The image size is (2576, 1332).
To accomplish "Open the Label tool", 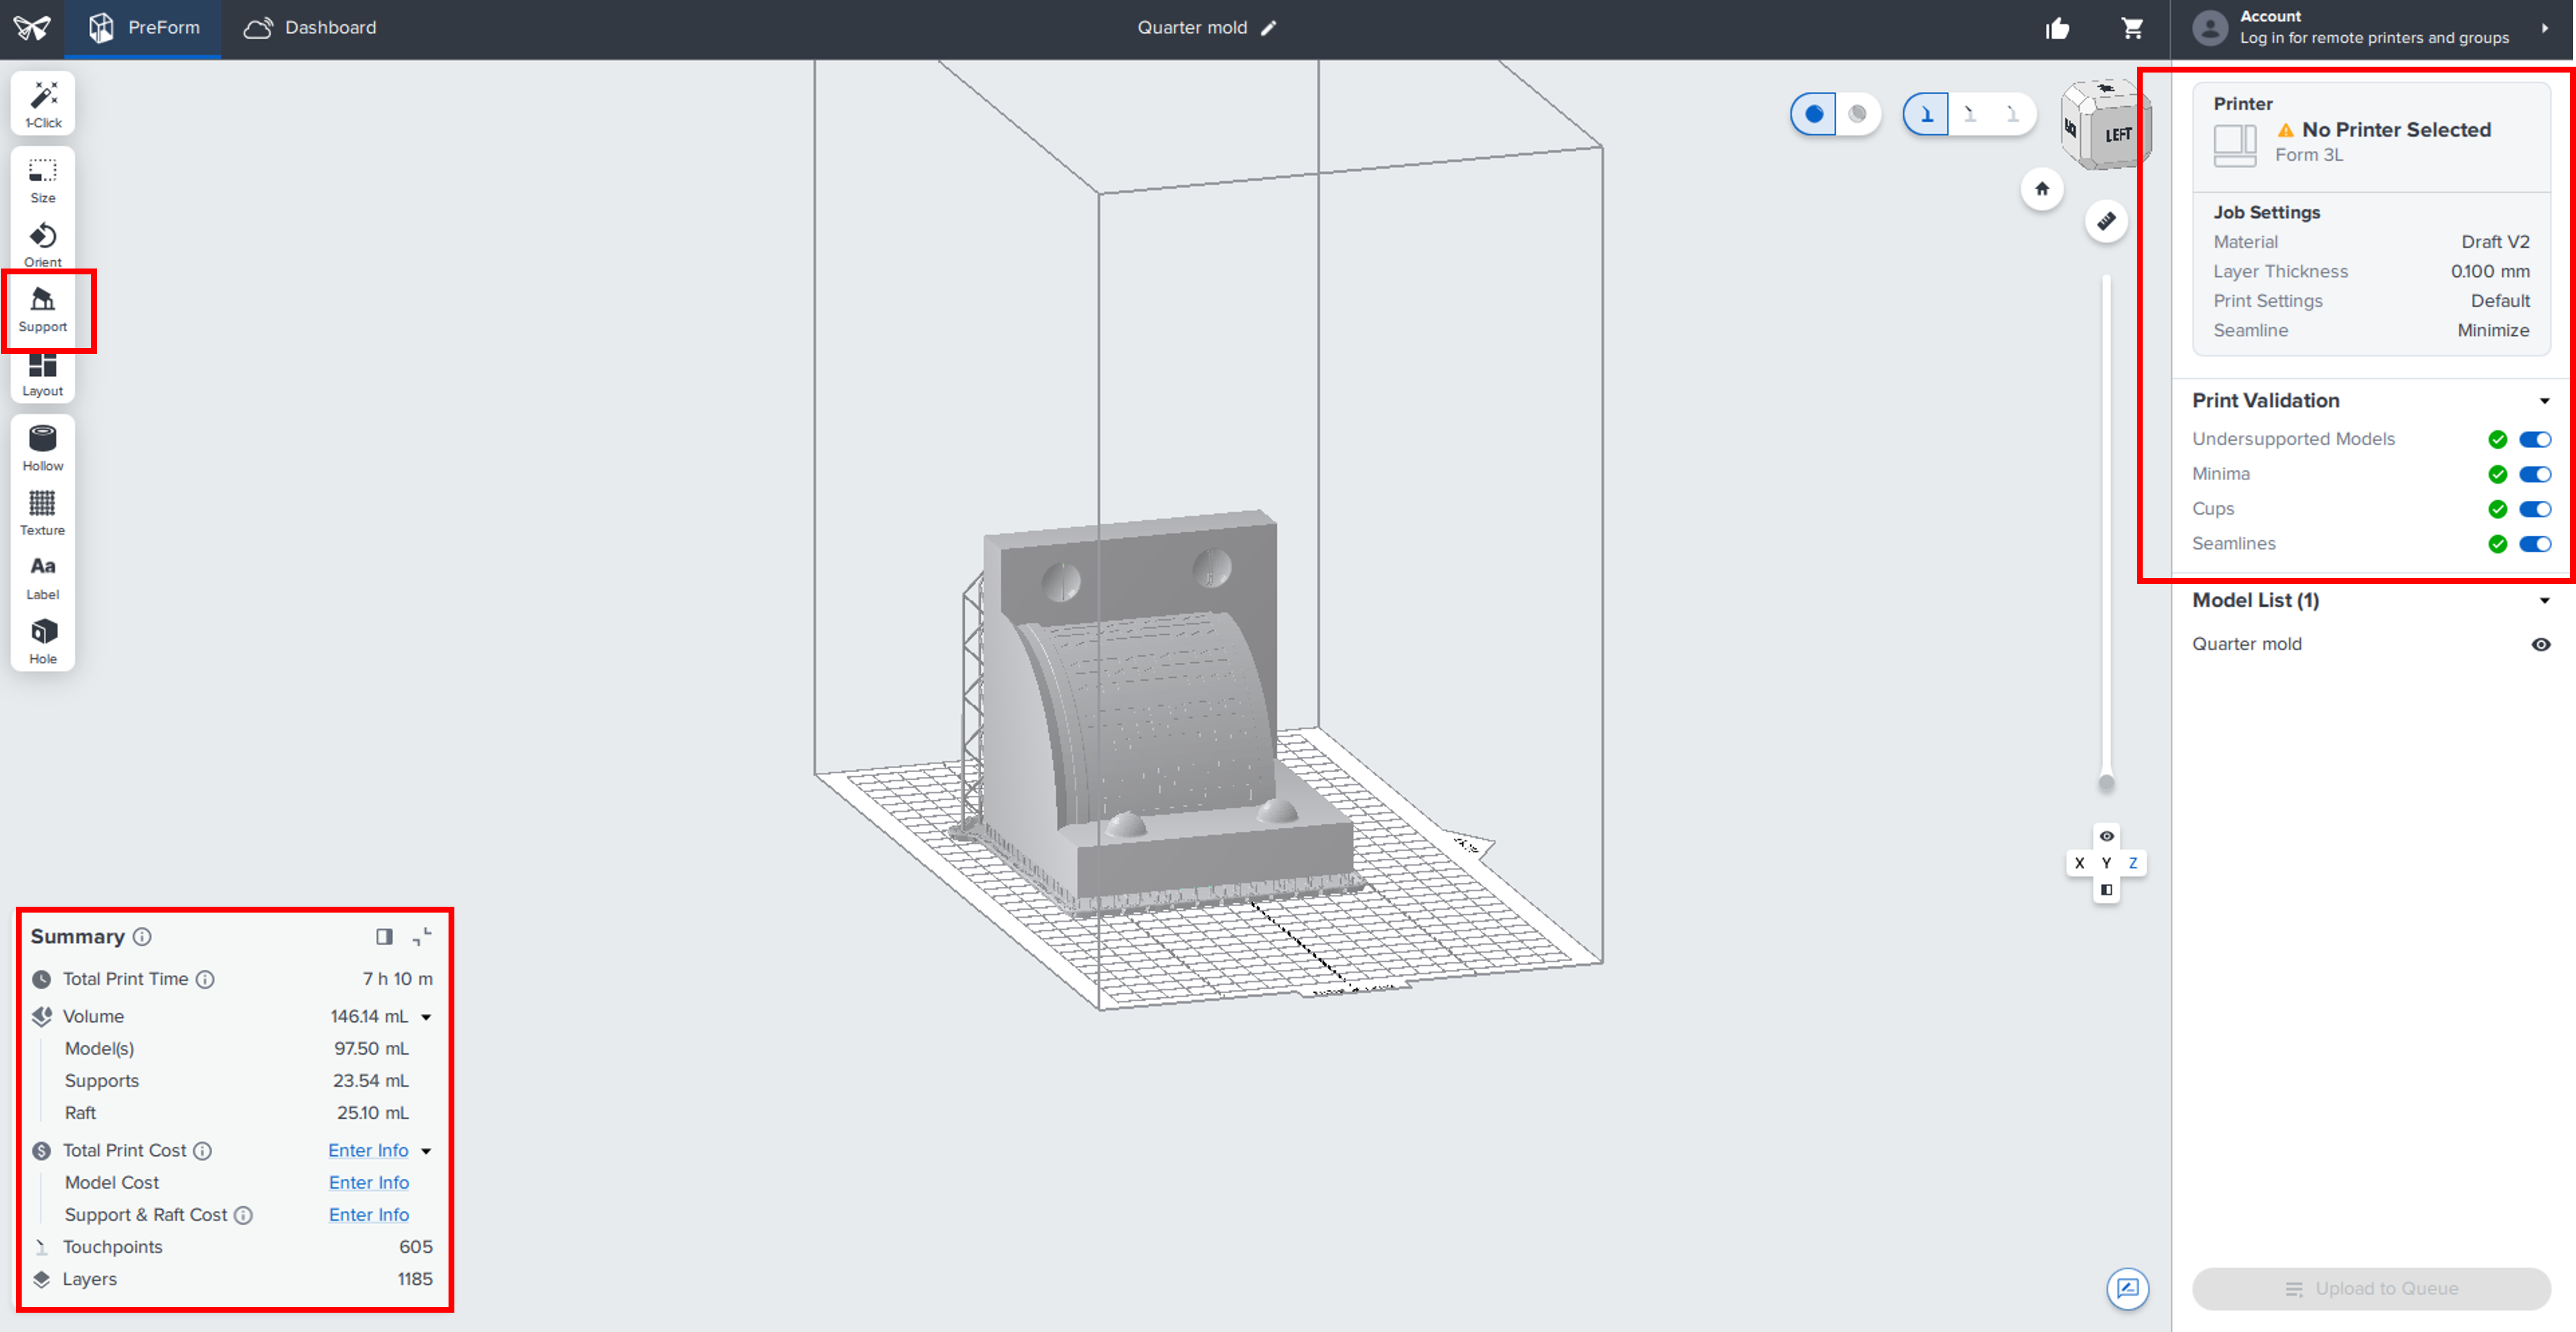I will click(43, 577).
